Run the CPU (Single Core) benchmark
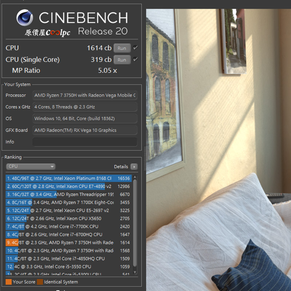Viewport: 291px width, 291px height. [x=122, y=60]
